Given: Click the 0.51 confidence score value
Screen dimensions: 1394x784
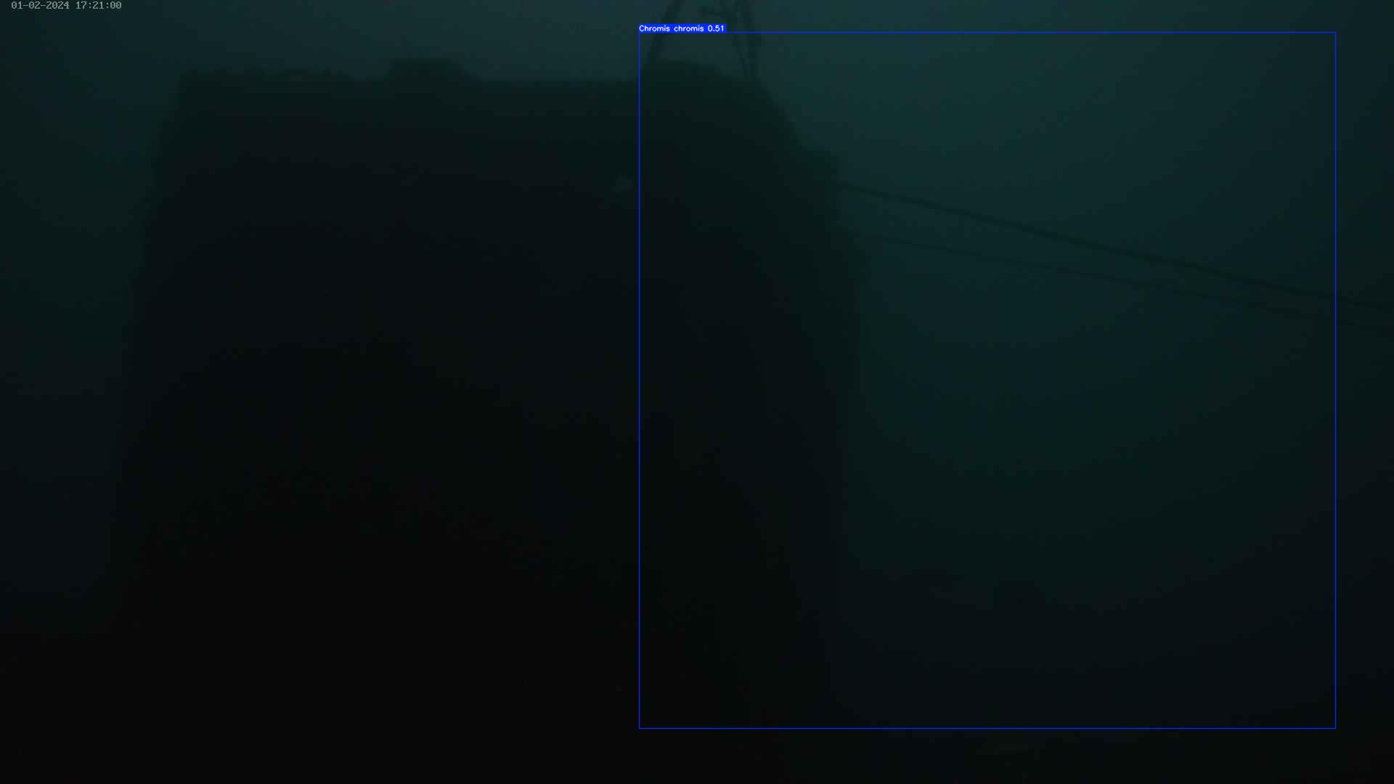Looking at the screenshot, I should [x=716, y=28].
